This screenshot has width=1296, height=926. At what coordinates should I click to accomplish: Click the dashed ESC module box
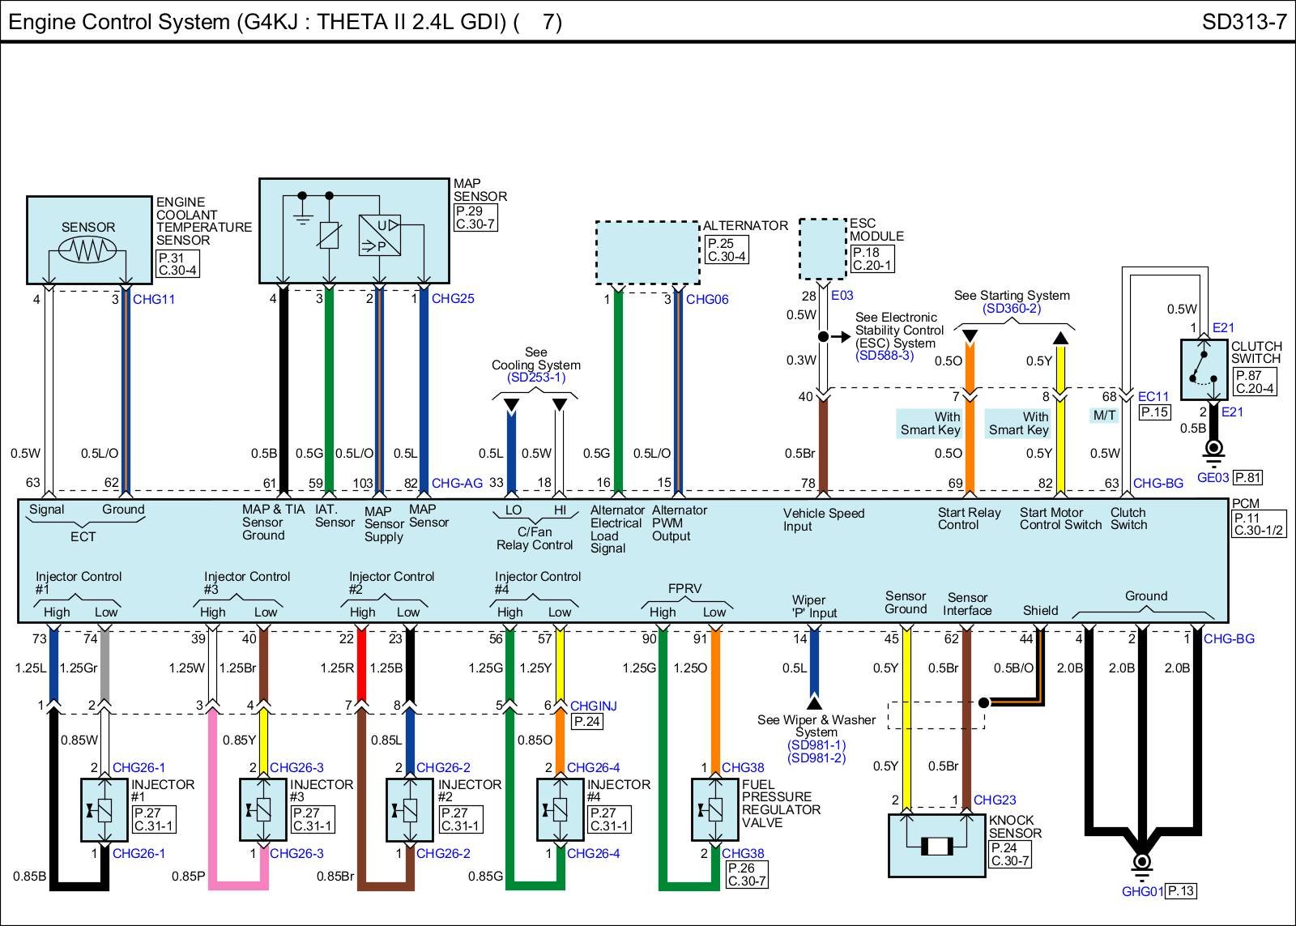pos(822,249)
